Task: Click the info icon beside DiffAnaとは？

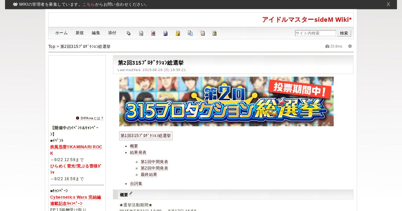Action: tap(78, 118)
